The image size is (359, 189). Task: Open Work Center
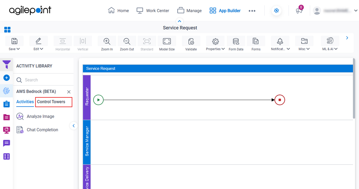(x=153, y=11)
